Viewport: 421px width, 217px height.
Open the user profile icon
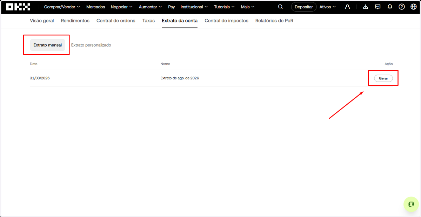coord(347,7)
